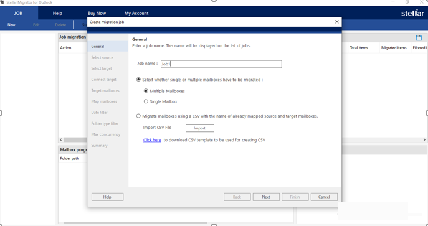Viewport: 428px width, 226px height.
Task: Open the Click here CSV template link
Action: (x=152, y=140)
